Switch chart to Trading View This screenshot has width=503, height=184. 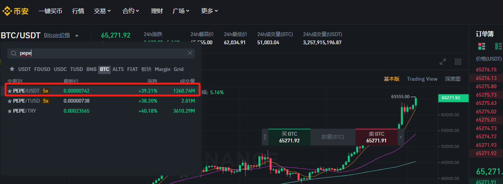tap(422, 79)
